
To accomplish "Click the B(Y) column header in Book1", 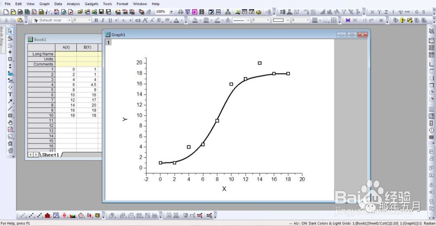I will click(x=87, y=47).
